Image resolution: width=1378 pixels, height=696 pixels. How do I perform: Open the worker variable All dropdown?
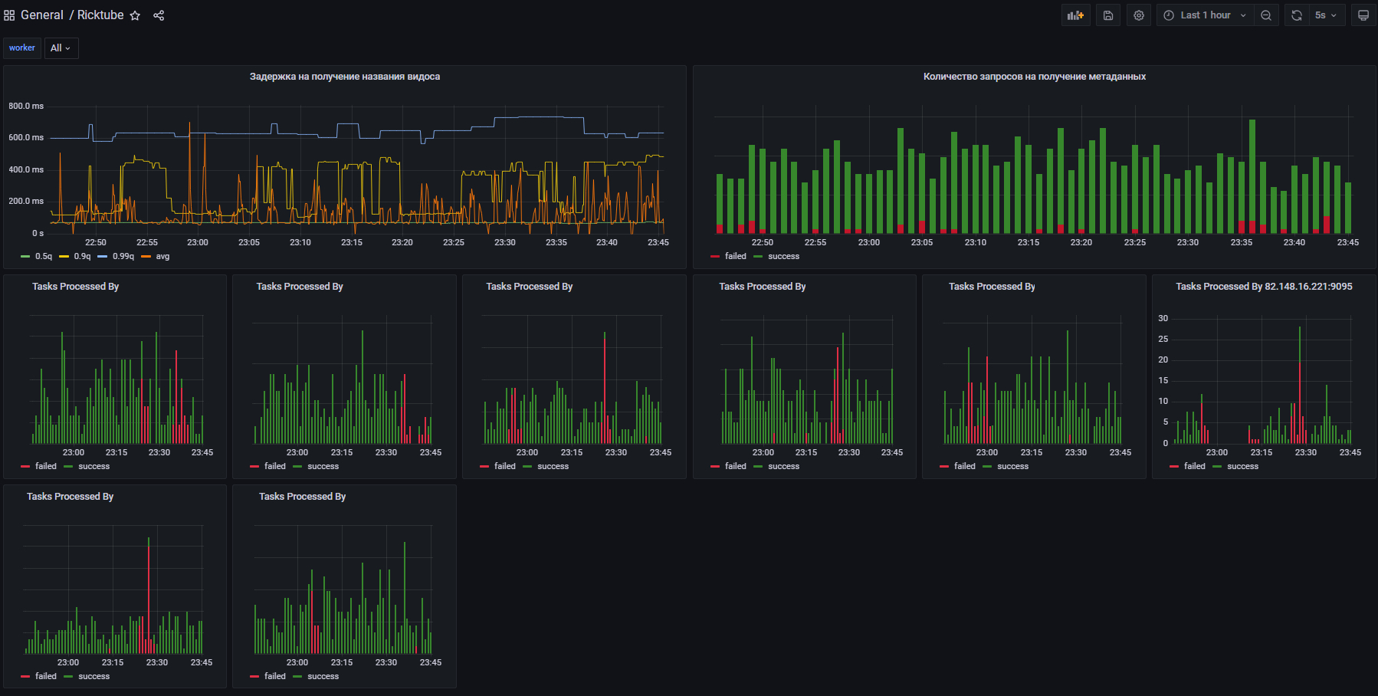(61, 48)
